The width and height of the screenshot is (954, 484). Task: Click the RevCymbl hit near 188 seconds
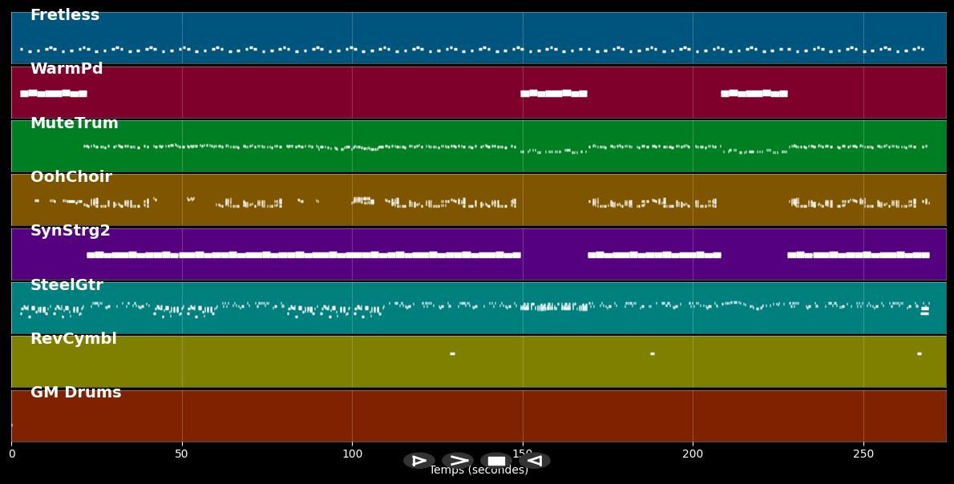[x=652, y=353]
